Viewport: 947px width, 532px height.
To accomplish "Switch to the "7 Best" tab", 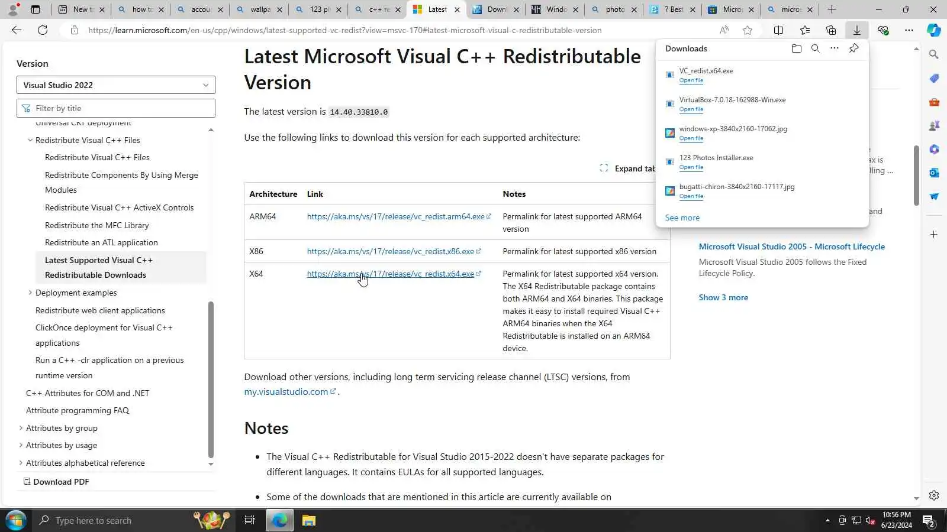I will tap(672, 9).
